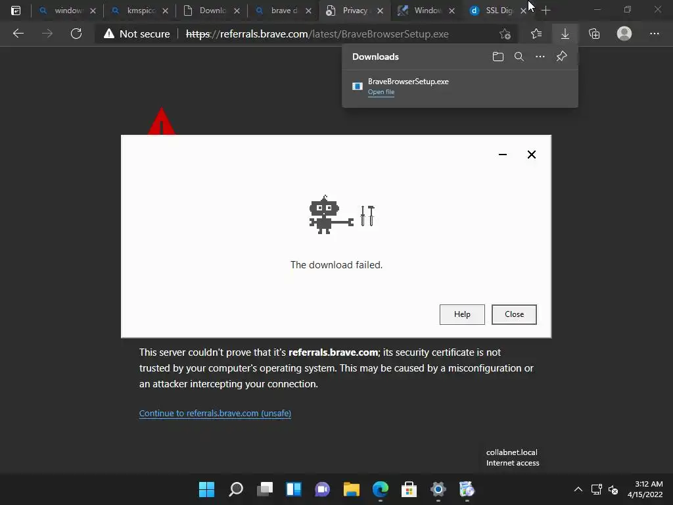Viewport: 673px width, 505px height.
Task: Click the Close button in dialog
Action: coord(514,314)
